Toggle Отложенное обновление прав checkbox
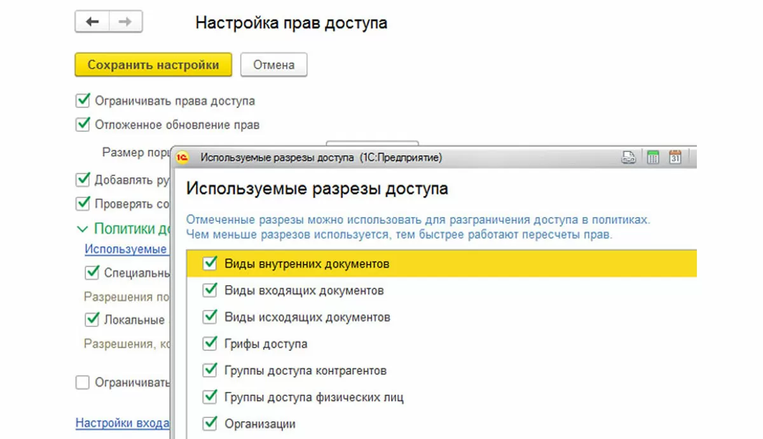The height and width of the screenshot is (439, 763). pos(83,125)
